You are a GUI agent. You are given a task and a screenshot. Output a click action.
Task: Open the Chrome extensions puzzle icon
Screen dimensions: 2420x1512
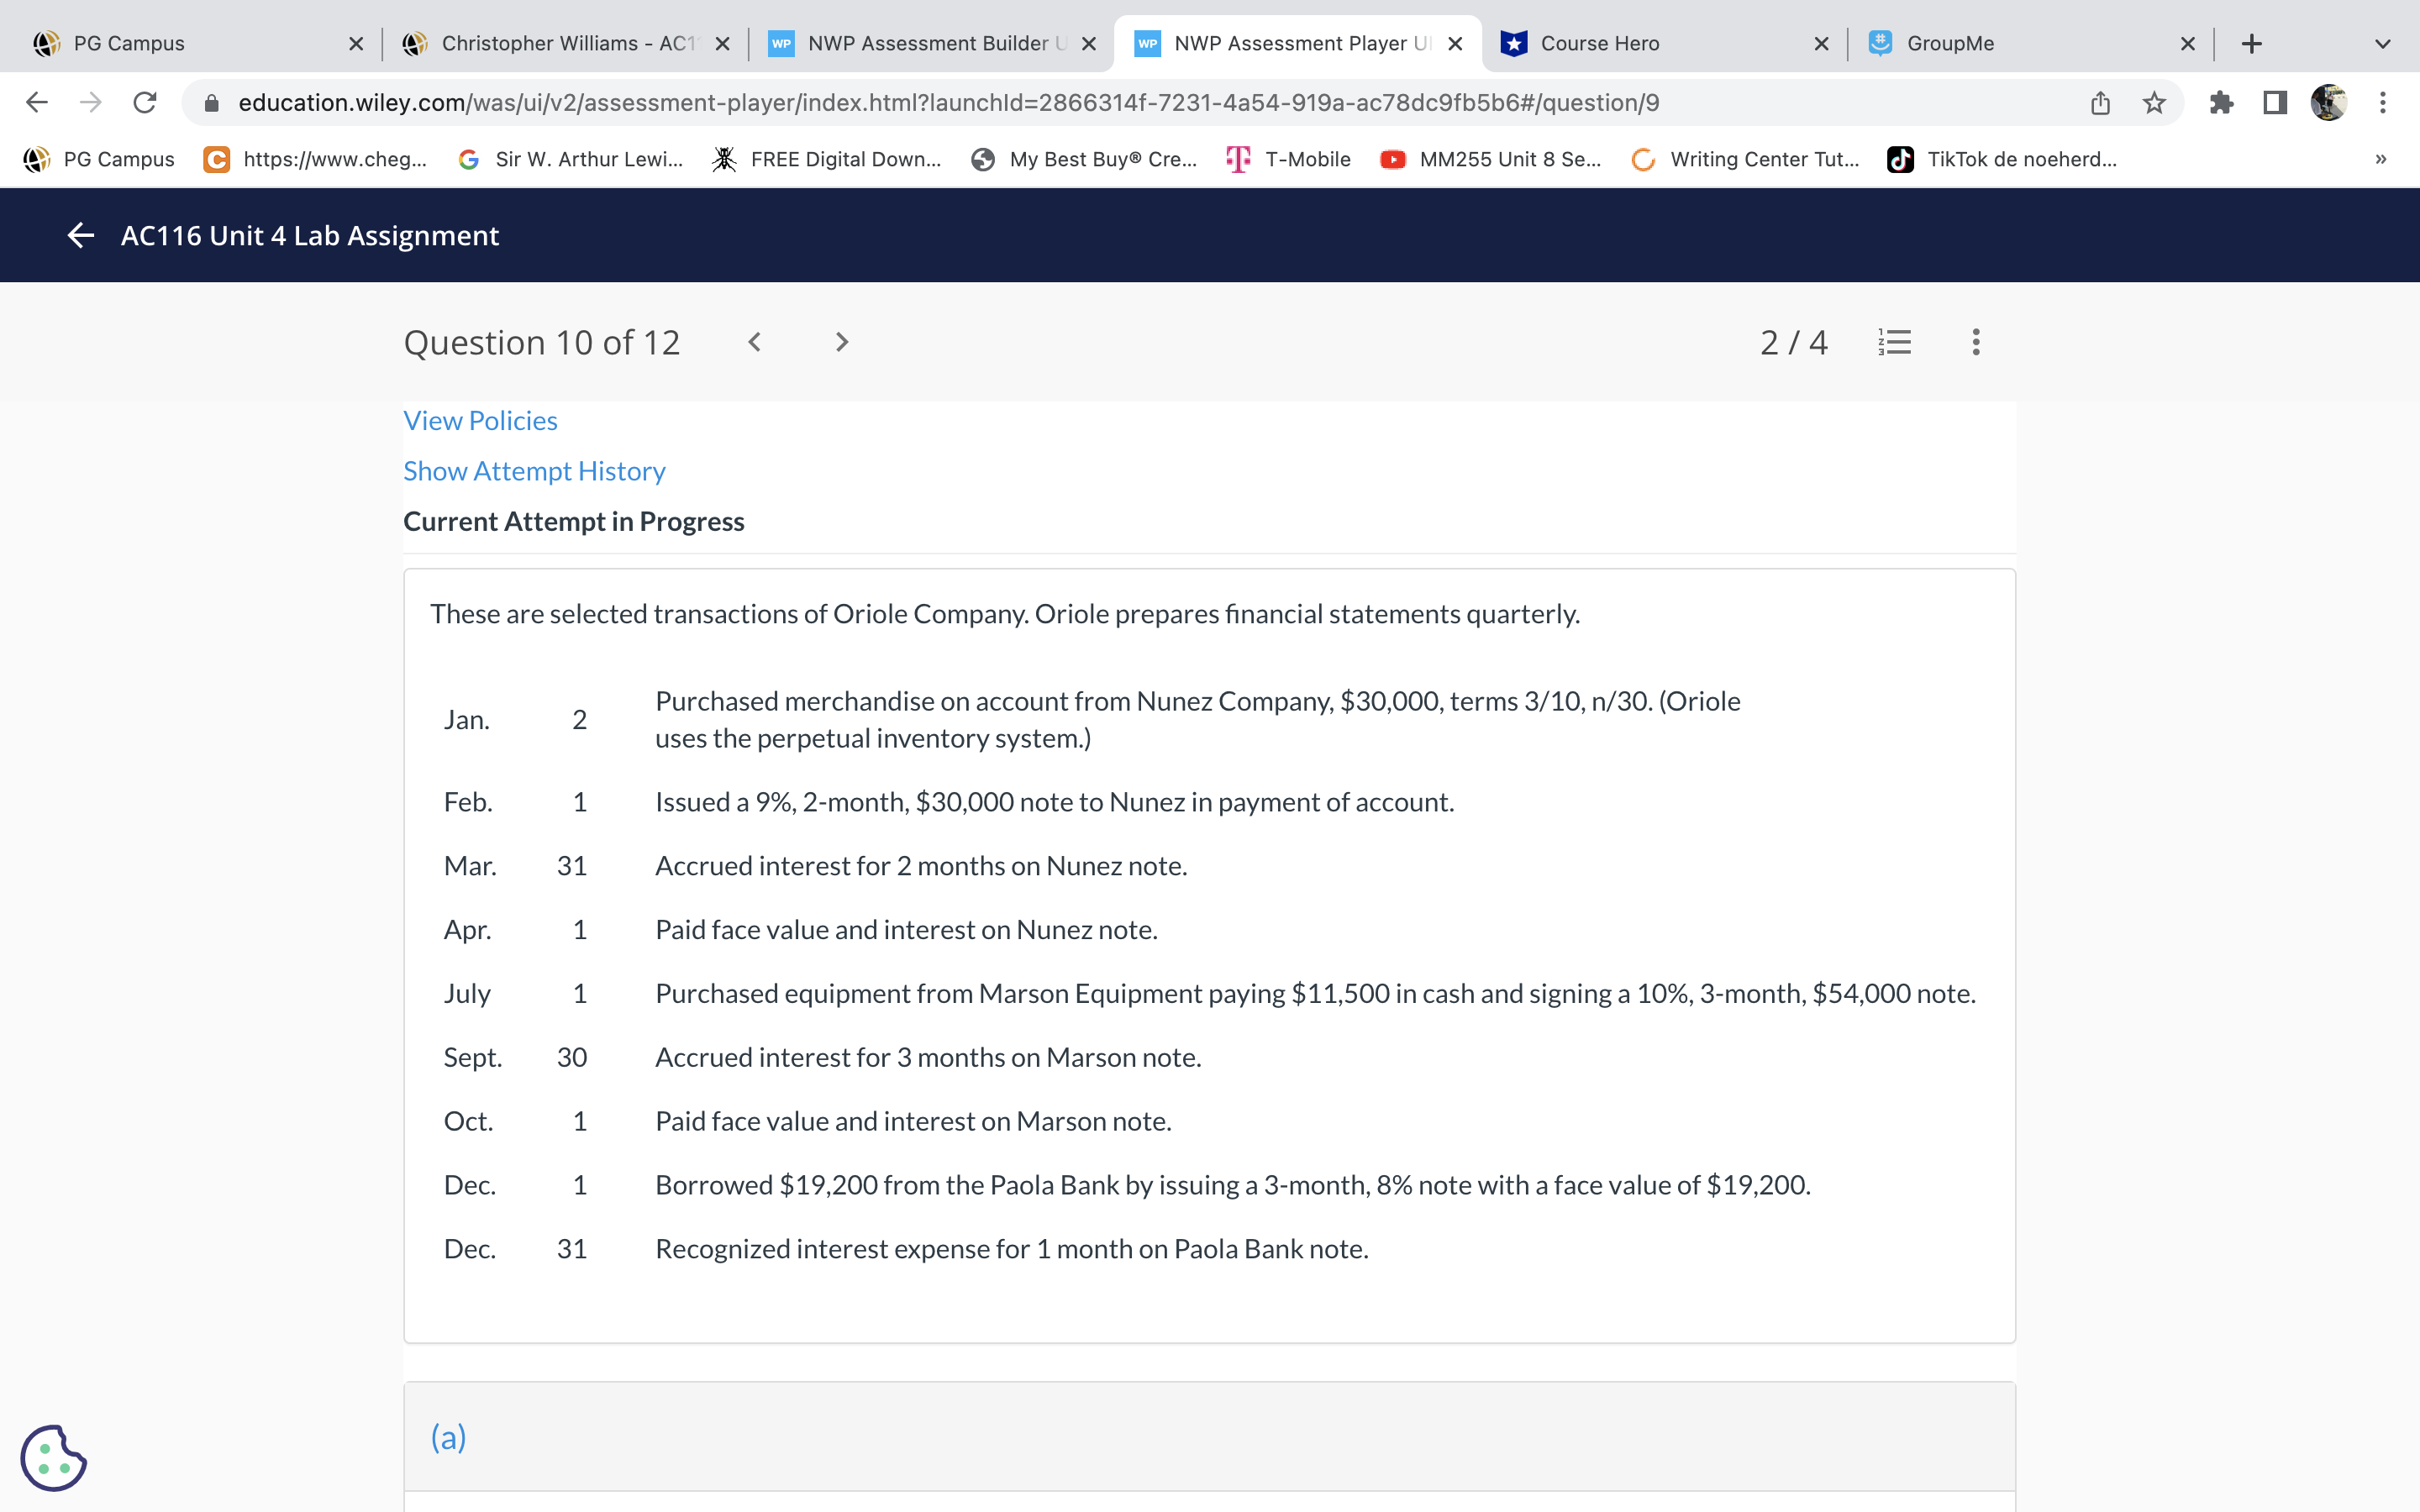(2221, 103)
